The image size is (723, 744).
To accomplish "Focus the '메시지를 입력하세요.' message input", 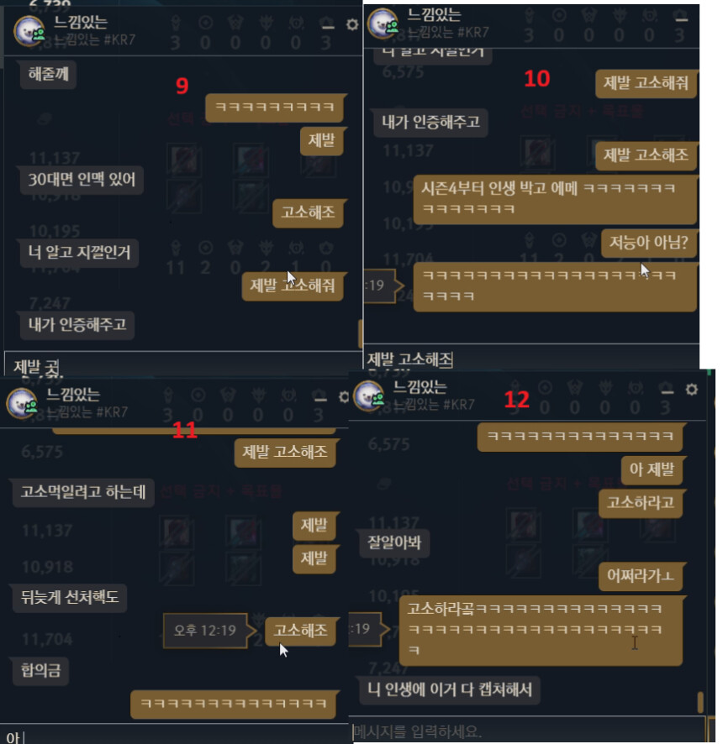I will click(x=528, y=731).
